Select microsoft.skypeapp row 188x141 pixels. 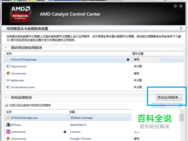click(94, 59)
